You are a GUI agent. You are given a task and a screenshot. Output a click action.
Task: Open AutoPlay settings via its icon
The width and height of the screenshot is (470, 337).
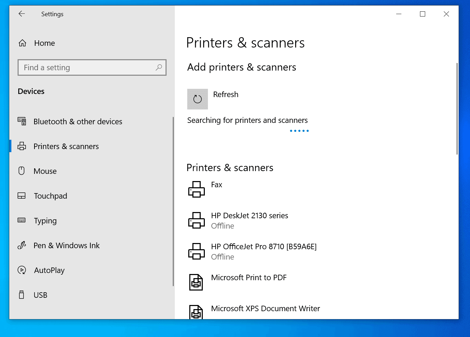click(x=21, y=270)
